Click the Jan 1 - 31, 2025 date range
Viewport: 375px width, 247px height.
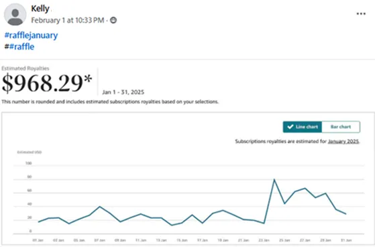click(x=123, y=92)
